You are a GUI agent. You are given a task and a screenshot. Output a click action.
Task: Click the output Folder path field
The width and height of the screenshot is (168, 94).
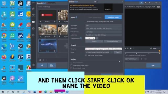coord(99,52)
